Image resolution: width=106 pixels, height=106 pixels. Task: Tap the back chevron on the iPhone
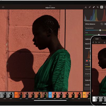pos(93,42)
